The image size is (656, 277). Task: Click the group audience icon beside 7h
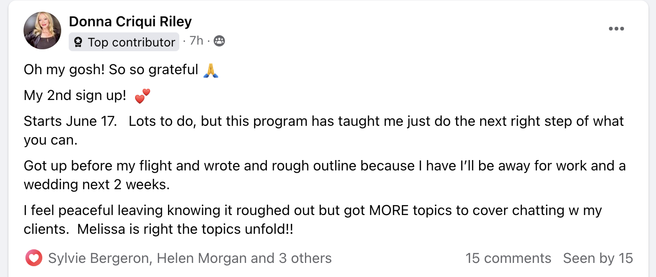pyautogui.click(x=219, y=41)
